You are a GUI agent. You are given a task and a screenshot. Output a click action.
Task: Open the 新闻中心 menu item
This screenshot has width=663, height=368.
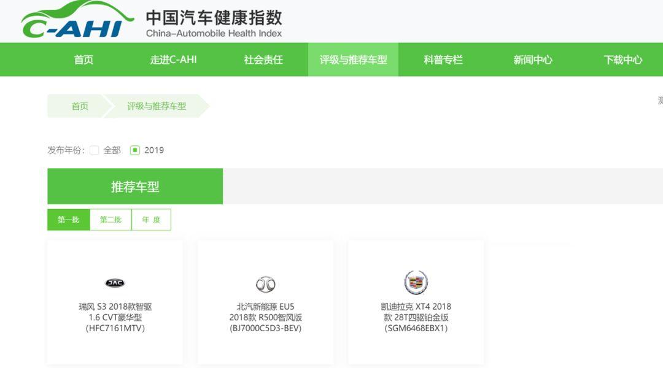pos(533,59)
